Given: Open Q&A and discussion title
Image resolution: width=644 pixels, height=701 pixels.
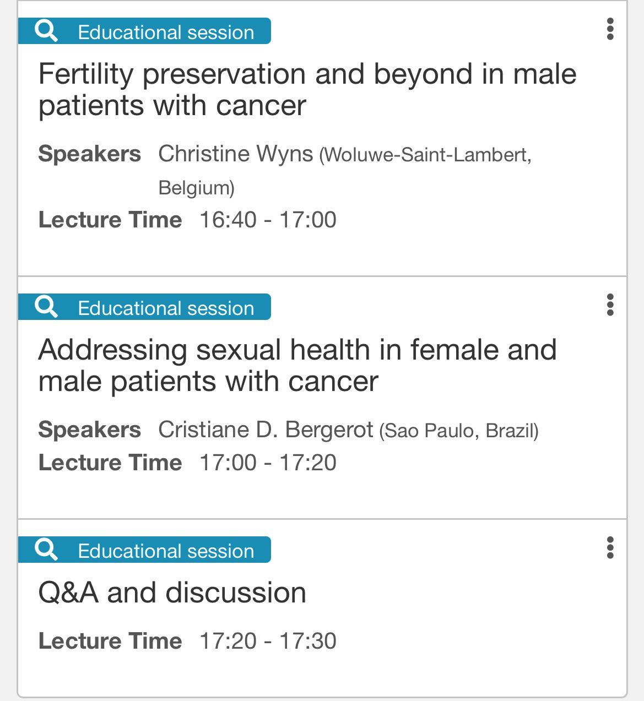Looking at the screenshot, I should [x=172, y=593].
